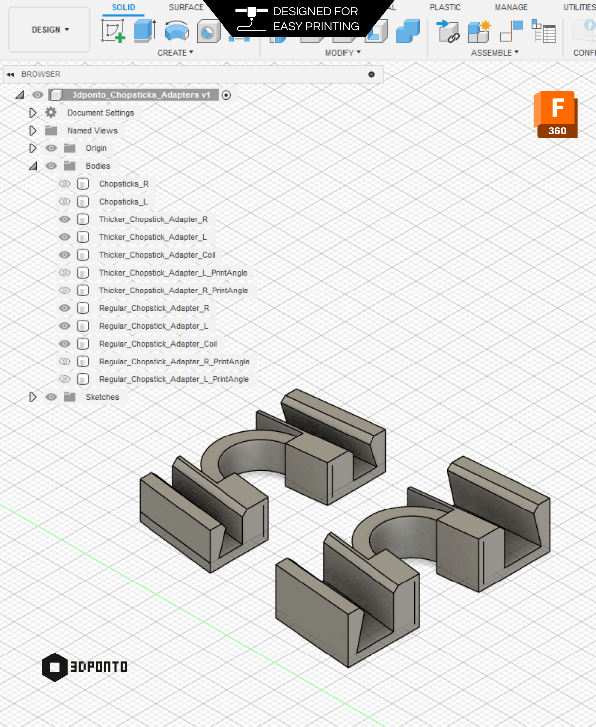This screenshot has height=727, width=596.
Task: Collapse the Bodies folder
Action: pyautogui.click(x=33, y=166)
